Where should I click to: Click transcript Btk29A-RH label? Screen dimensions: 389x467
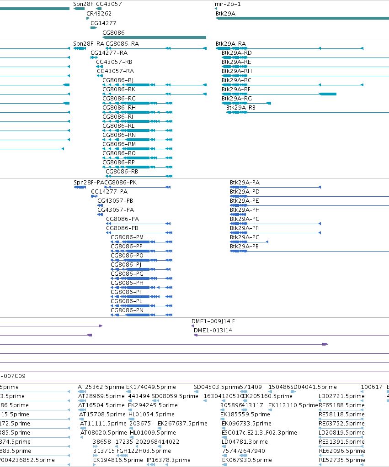pyautogui.click(x=237, y=71)
